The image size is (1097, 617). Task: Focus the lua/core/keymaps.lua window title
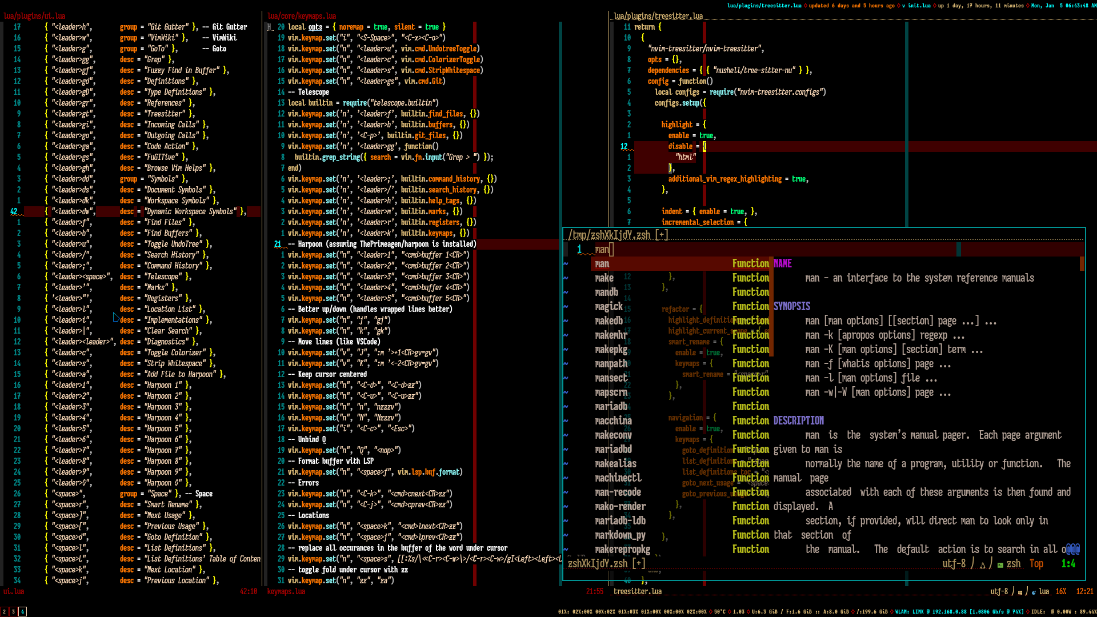(x=302, y=16)
